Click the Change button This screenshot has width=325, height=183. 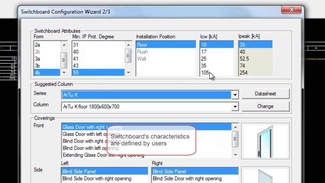tap(265, 106)
